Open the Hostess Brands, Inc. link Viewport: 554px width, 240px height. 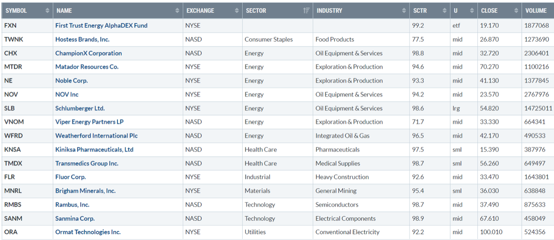82,39
